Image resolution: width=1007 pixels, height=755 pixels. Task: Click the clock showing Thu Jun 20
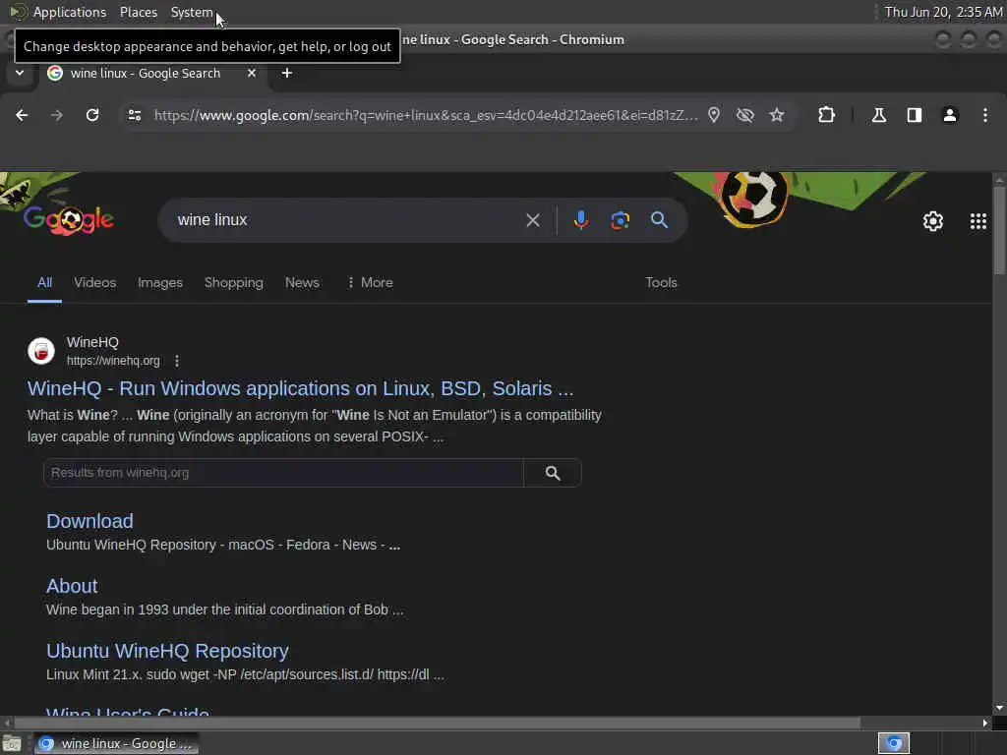coord(943,12)
